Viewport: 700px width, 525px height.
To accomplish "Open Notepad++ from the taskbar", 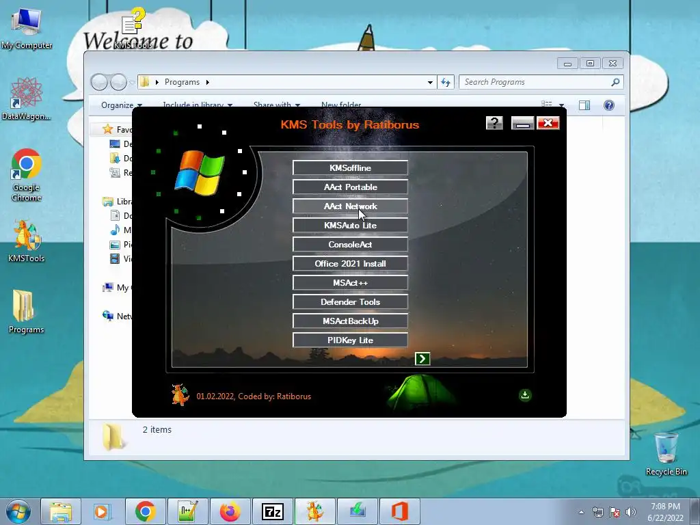I will pyautogui.click(x=187, y=511).
